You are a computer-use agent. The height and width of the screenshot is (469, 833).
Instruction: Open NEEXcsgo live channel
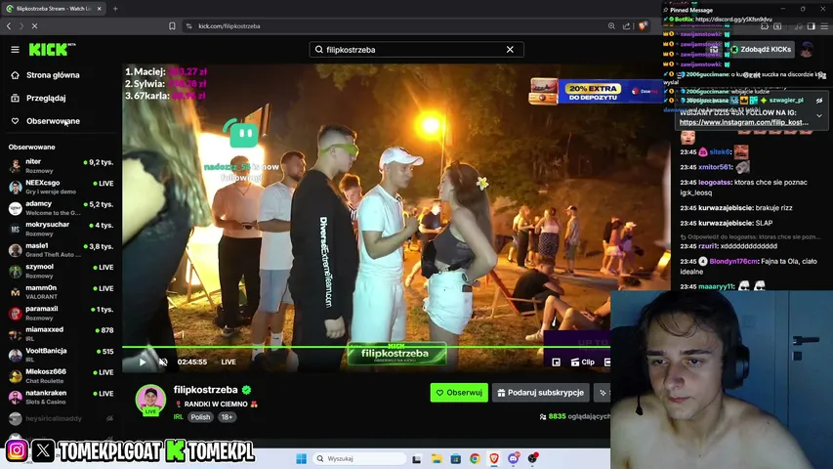point(61,187)
